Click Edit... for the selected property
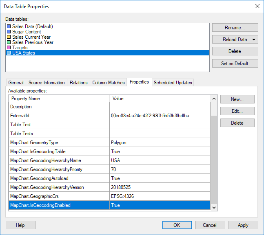Screen dimensions: 264x235 [x=237, y=111]
